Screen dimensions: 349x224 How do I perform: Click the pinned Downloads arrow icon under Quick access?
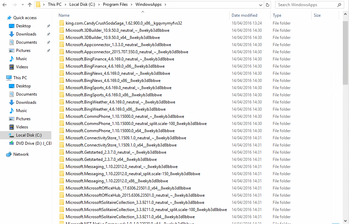(x=12, y=34)
